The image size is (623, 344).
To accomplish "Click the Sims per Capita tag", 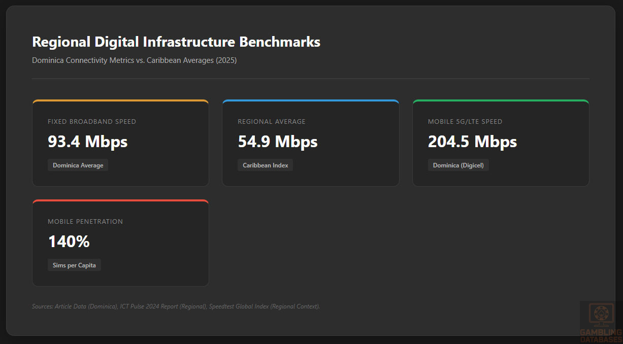I will point(74,265).
